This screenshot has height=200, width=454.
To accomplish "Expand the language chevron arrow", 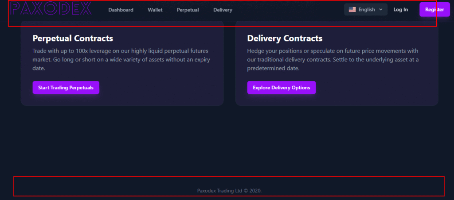I will [x=380, y=10].
